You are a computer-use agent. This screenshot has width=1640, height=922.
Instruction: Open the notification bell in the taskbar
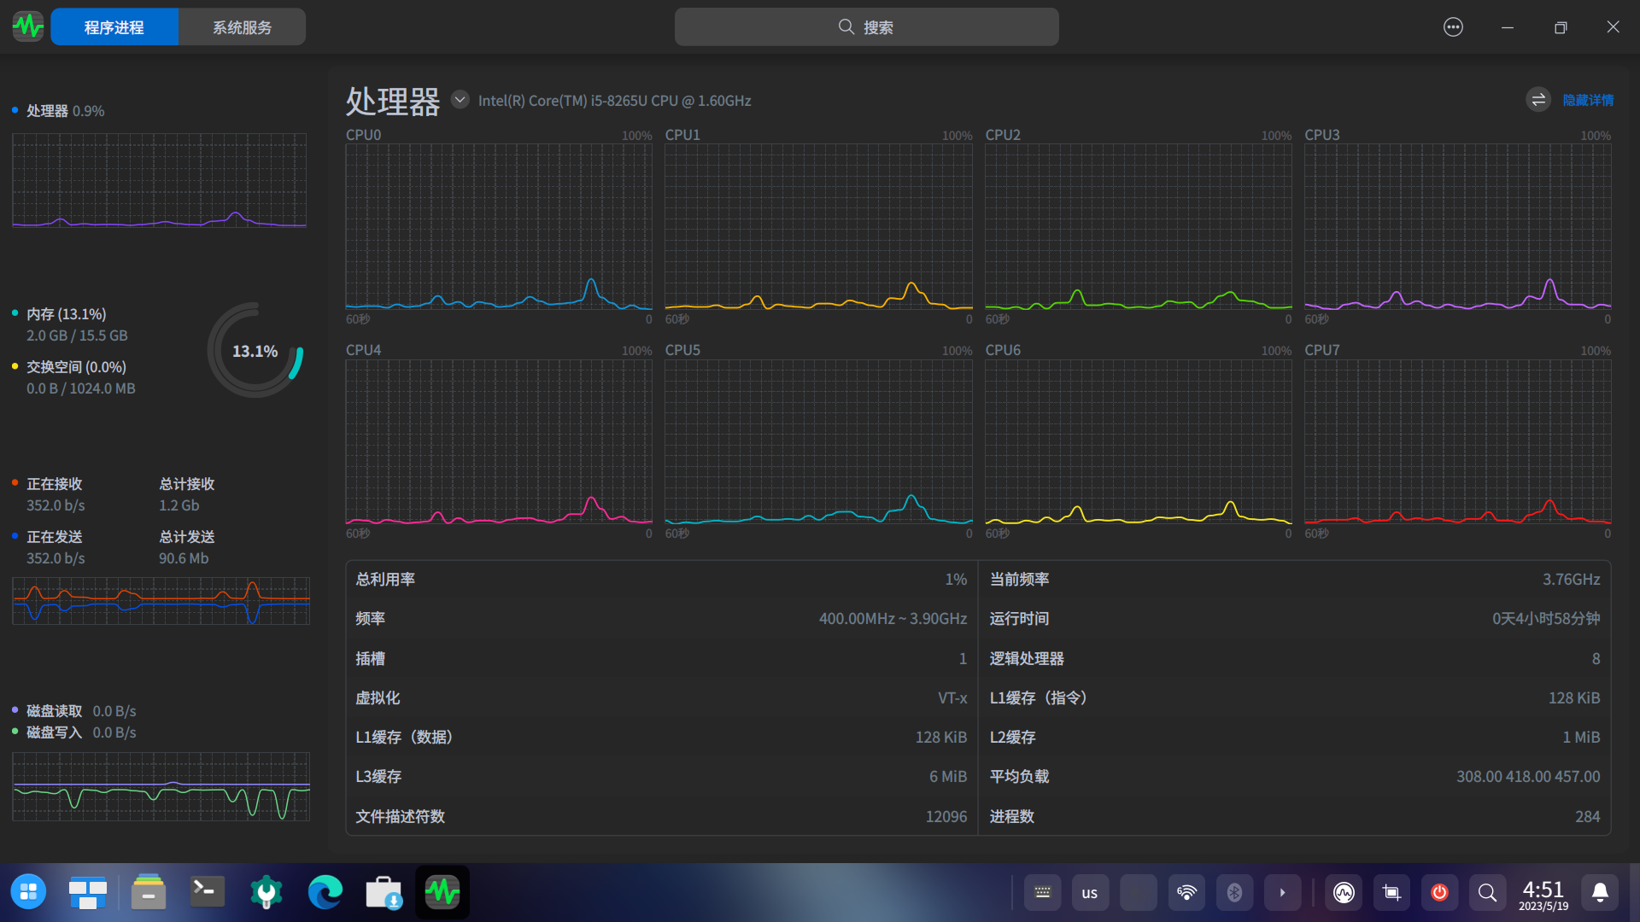[1599, 893]
